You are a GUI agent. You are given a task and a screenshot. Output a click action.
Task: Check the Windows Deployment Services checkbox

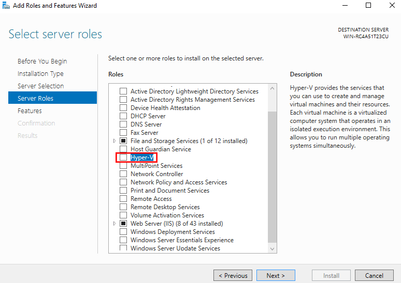pyautogui.click(x=123, y=232)
